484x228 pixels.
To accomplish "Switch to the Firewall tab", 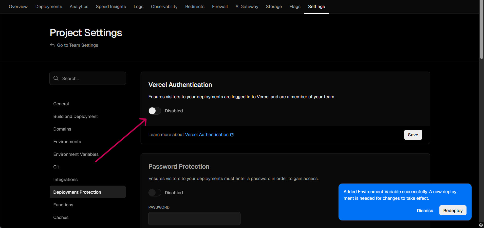I will pos(220,7).
